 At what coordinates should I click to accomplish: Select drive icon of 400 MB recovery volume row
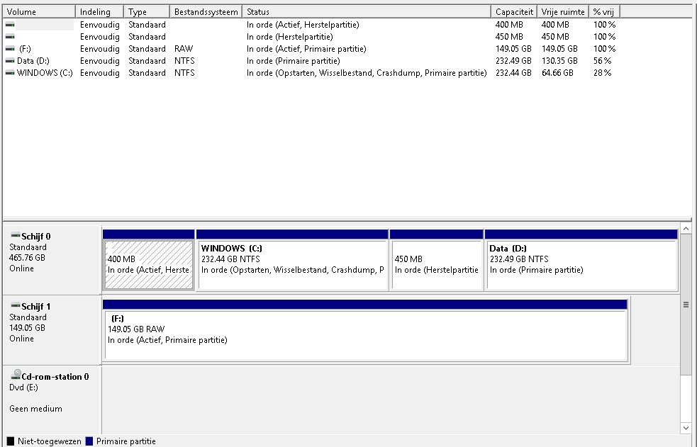click(10, 25)
